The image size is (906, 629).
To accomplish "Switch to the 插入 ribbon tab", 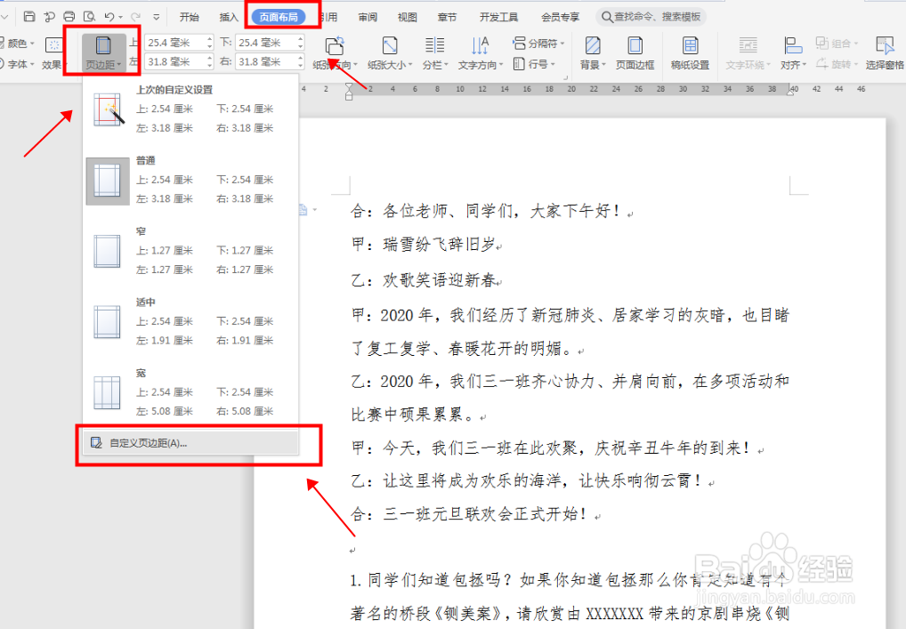I will point(228,15).
